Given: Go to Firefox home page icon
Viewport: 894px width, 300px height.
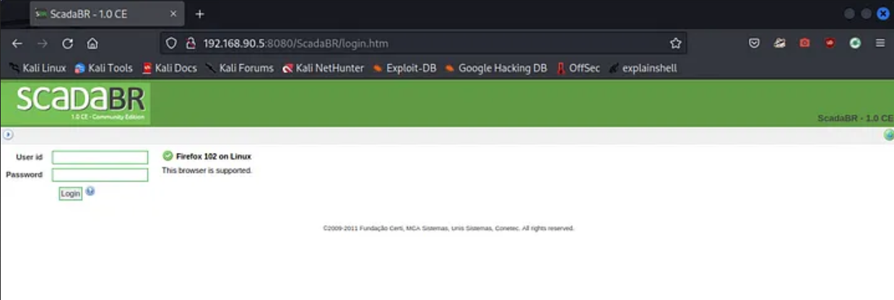Looking at the screenshot, I should [x=92, y=43].
